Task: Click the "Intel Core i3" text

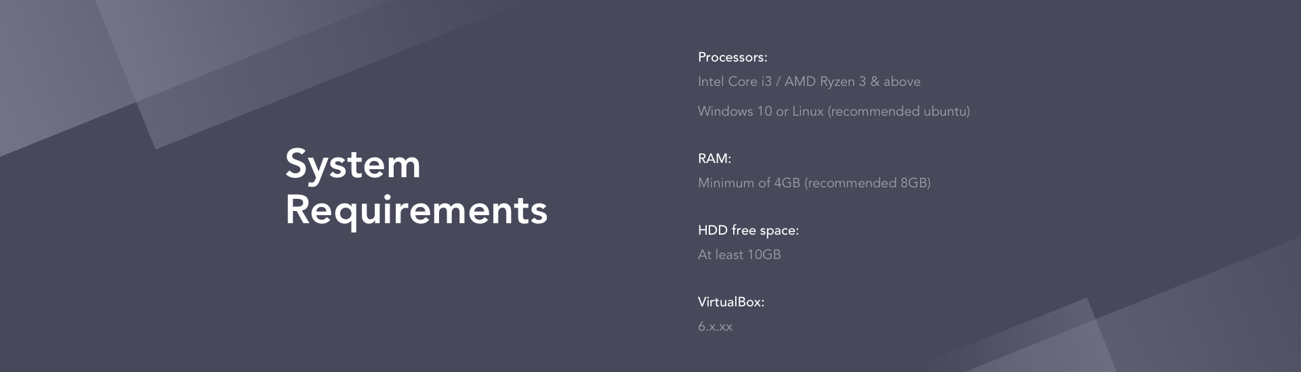Action: 735,82
